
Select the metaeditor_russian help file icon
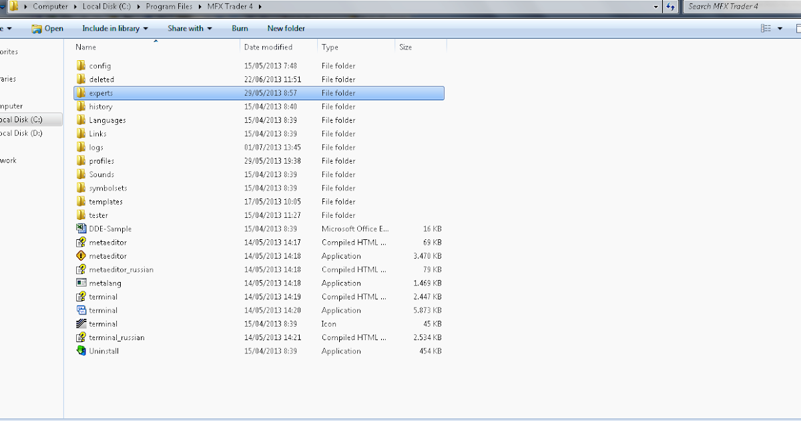(81, 269)
